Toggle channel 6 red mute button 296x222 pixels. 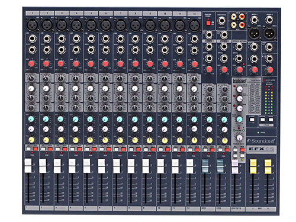[109, 149]
